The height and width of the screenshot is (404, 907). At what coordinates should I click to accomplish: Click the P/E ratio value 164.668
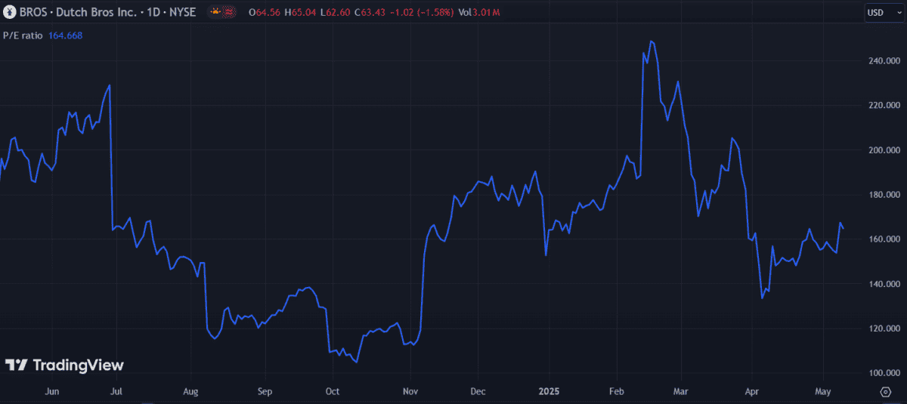(x=65, y=35)
